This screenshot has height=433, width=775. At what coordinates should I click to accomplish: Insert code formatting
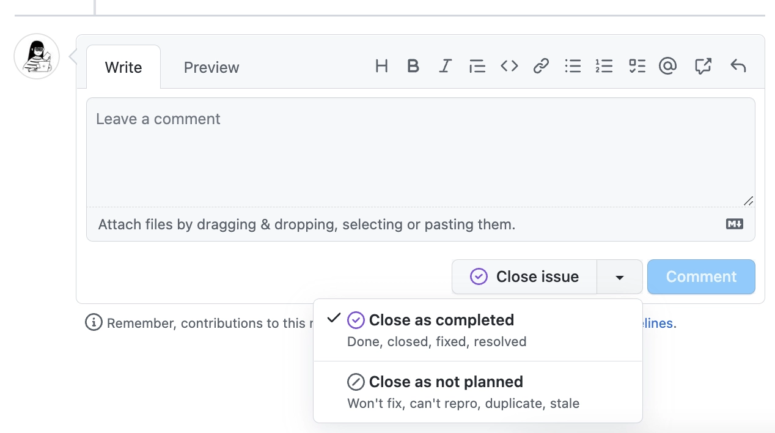509,66
